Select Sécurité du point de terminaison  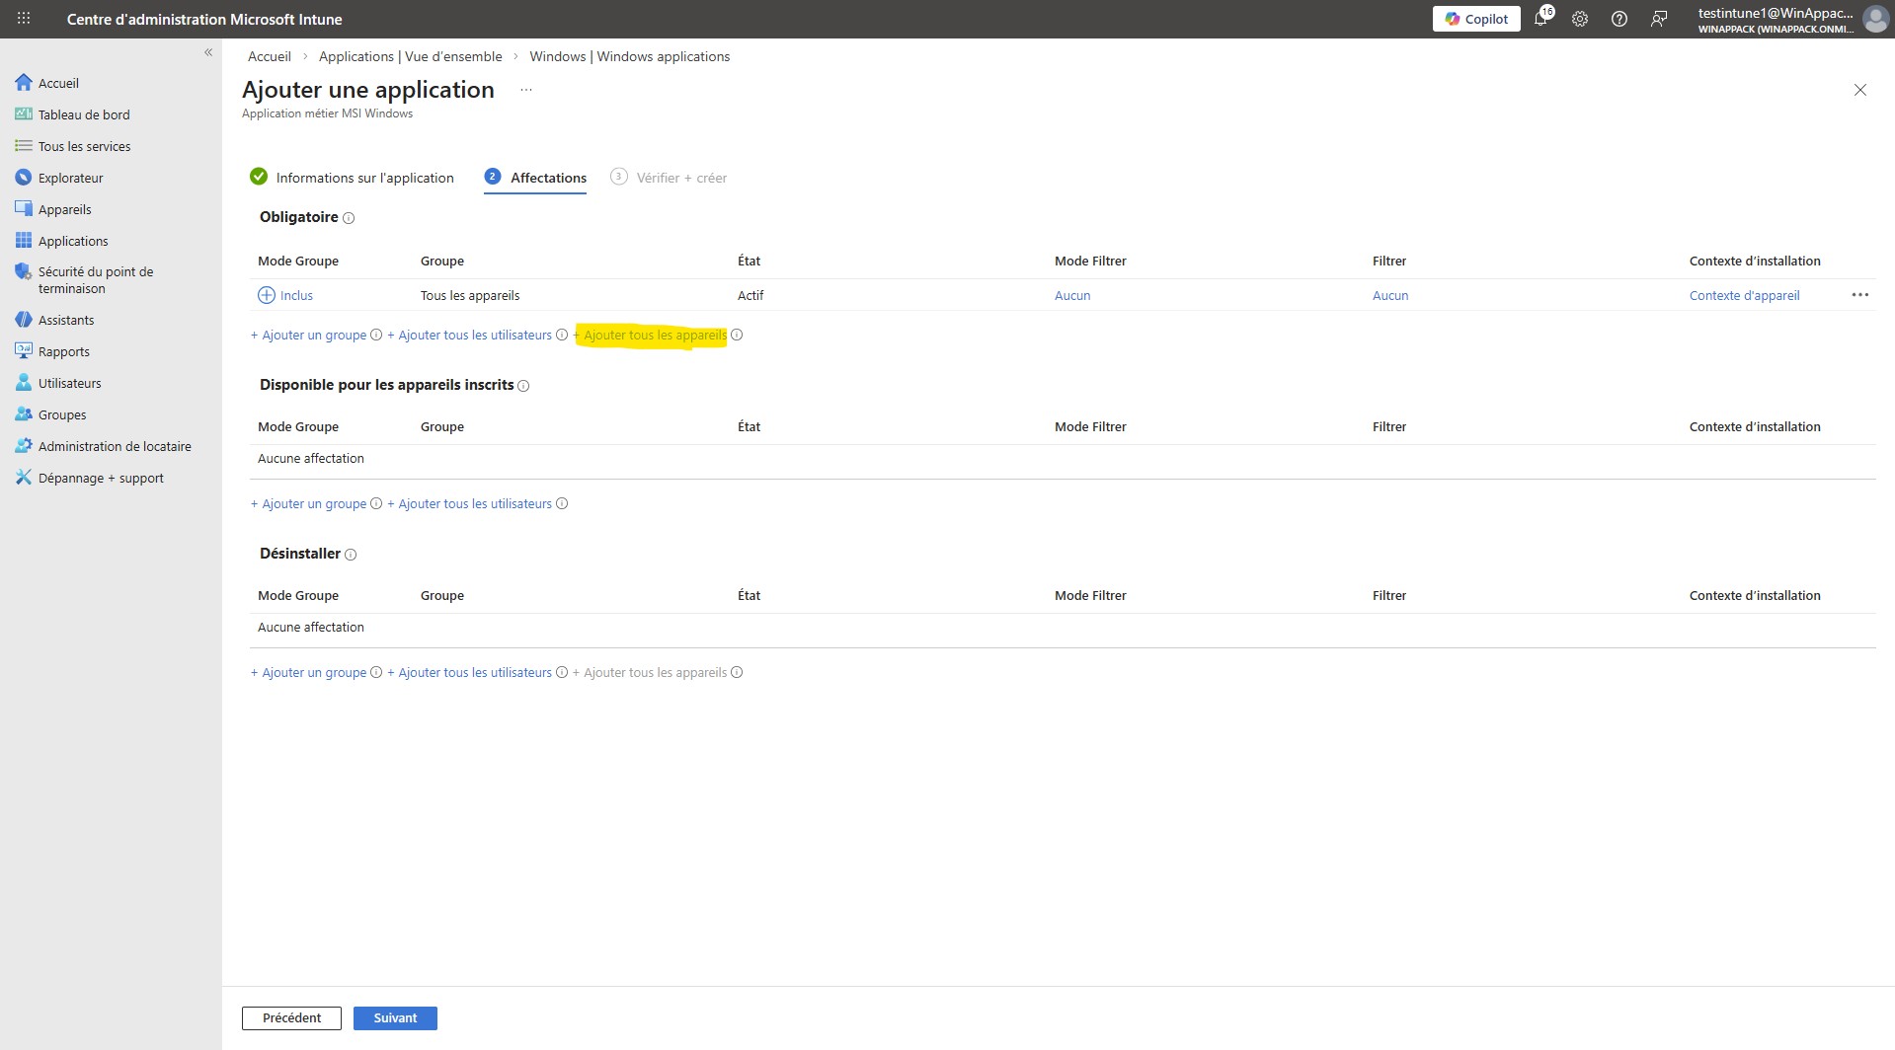tap(95, 279)
